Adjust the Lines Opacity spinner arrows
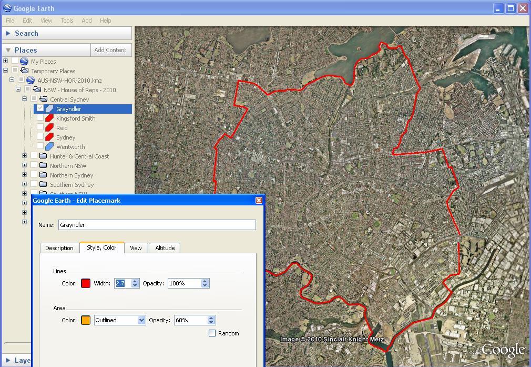Image resolution: width=531 pixels, height=367 pixels. pyautogui.click(x=205, y=283)
